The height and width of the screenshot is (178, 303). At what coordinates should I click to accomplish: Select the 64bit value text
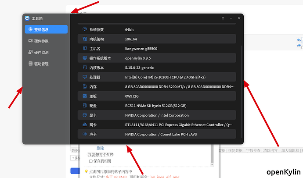coord(129,29)
